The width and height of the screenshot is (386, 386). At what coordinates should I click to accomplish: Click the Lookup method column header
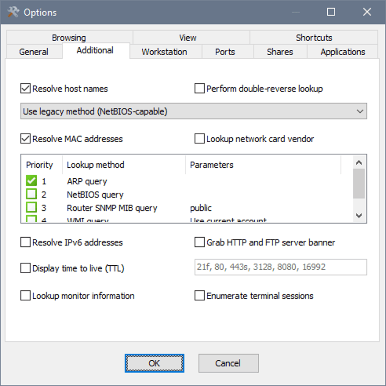(95, 165)
